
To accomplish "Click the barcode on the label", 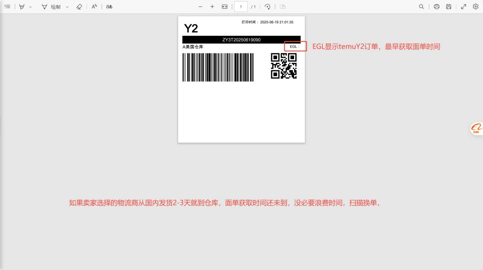I will click(218, 67).
